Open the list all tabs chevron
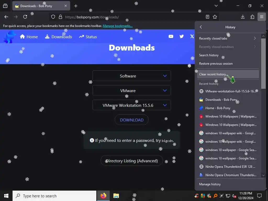 216,6
